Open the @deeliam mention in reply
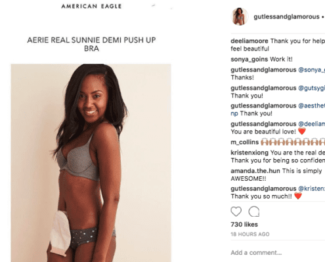325x262 pixels. 311,124
